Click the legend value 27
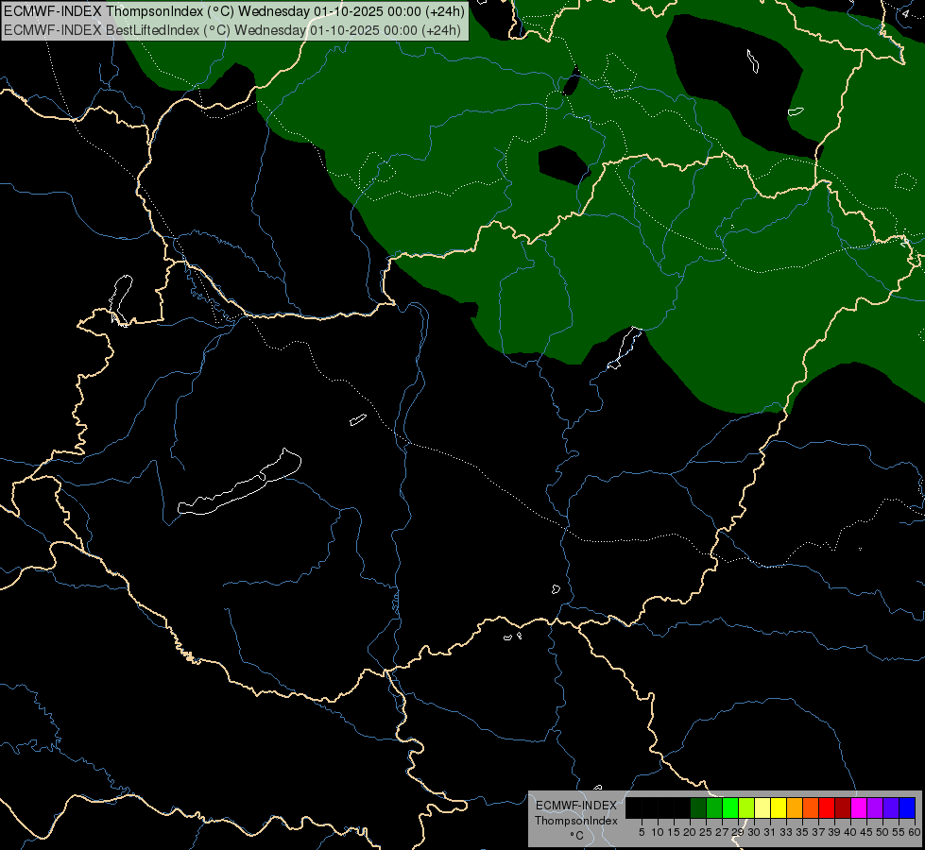925x850 pixels. 722,832
